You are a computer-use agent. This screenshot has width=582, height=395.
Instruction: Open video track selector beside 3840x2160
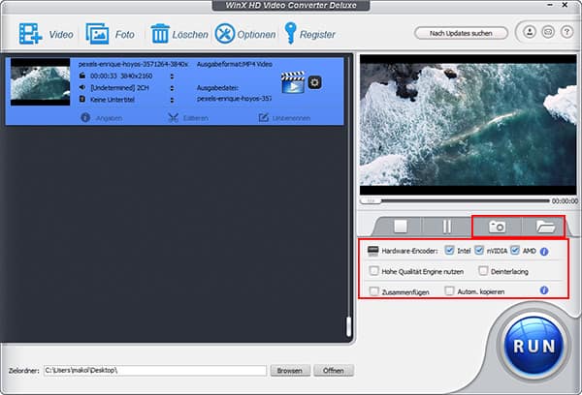click(x=172, y=76)
